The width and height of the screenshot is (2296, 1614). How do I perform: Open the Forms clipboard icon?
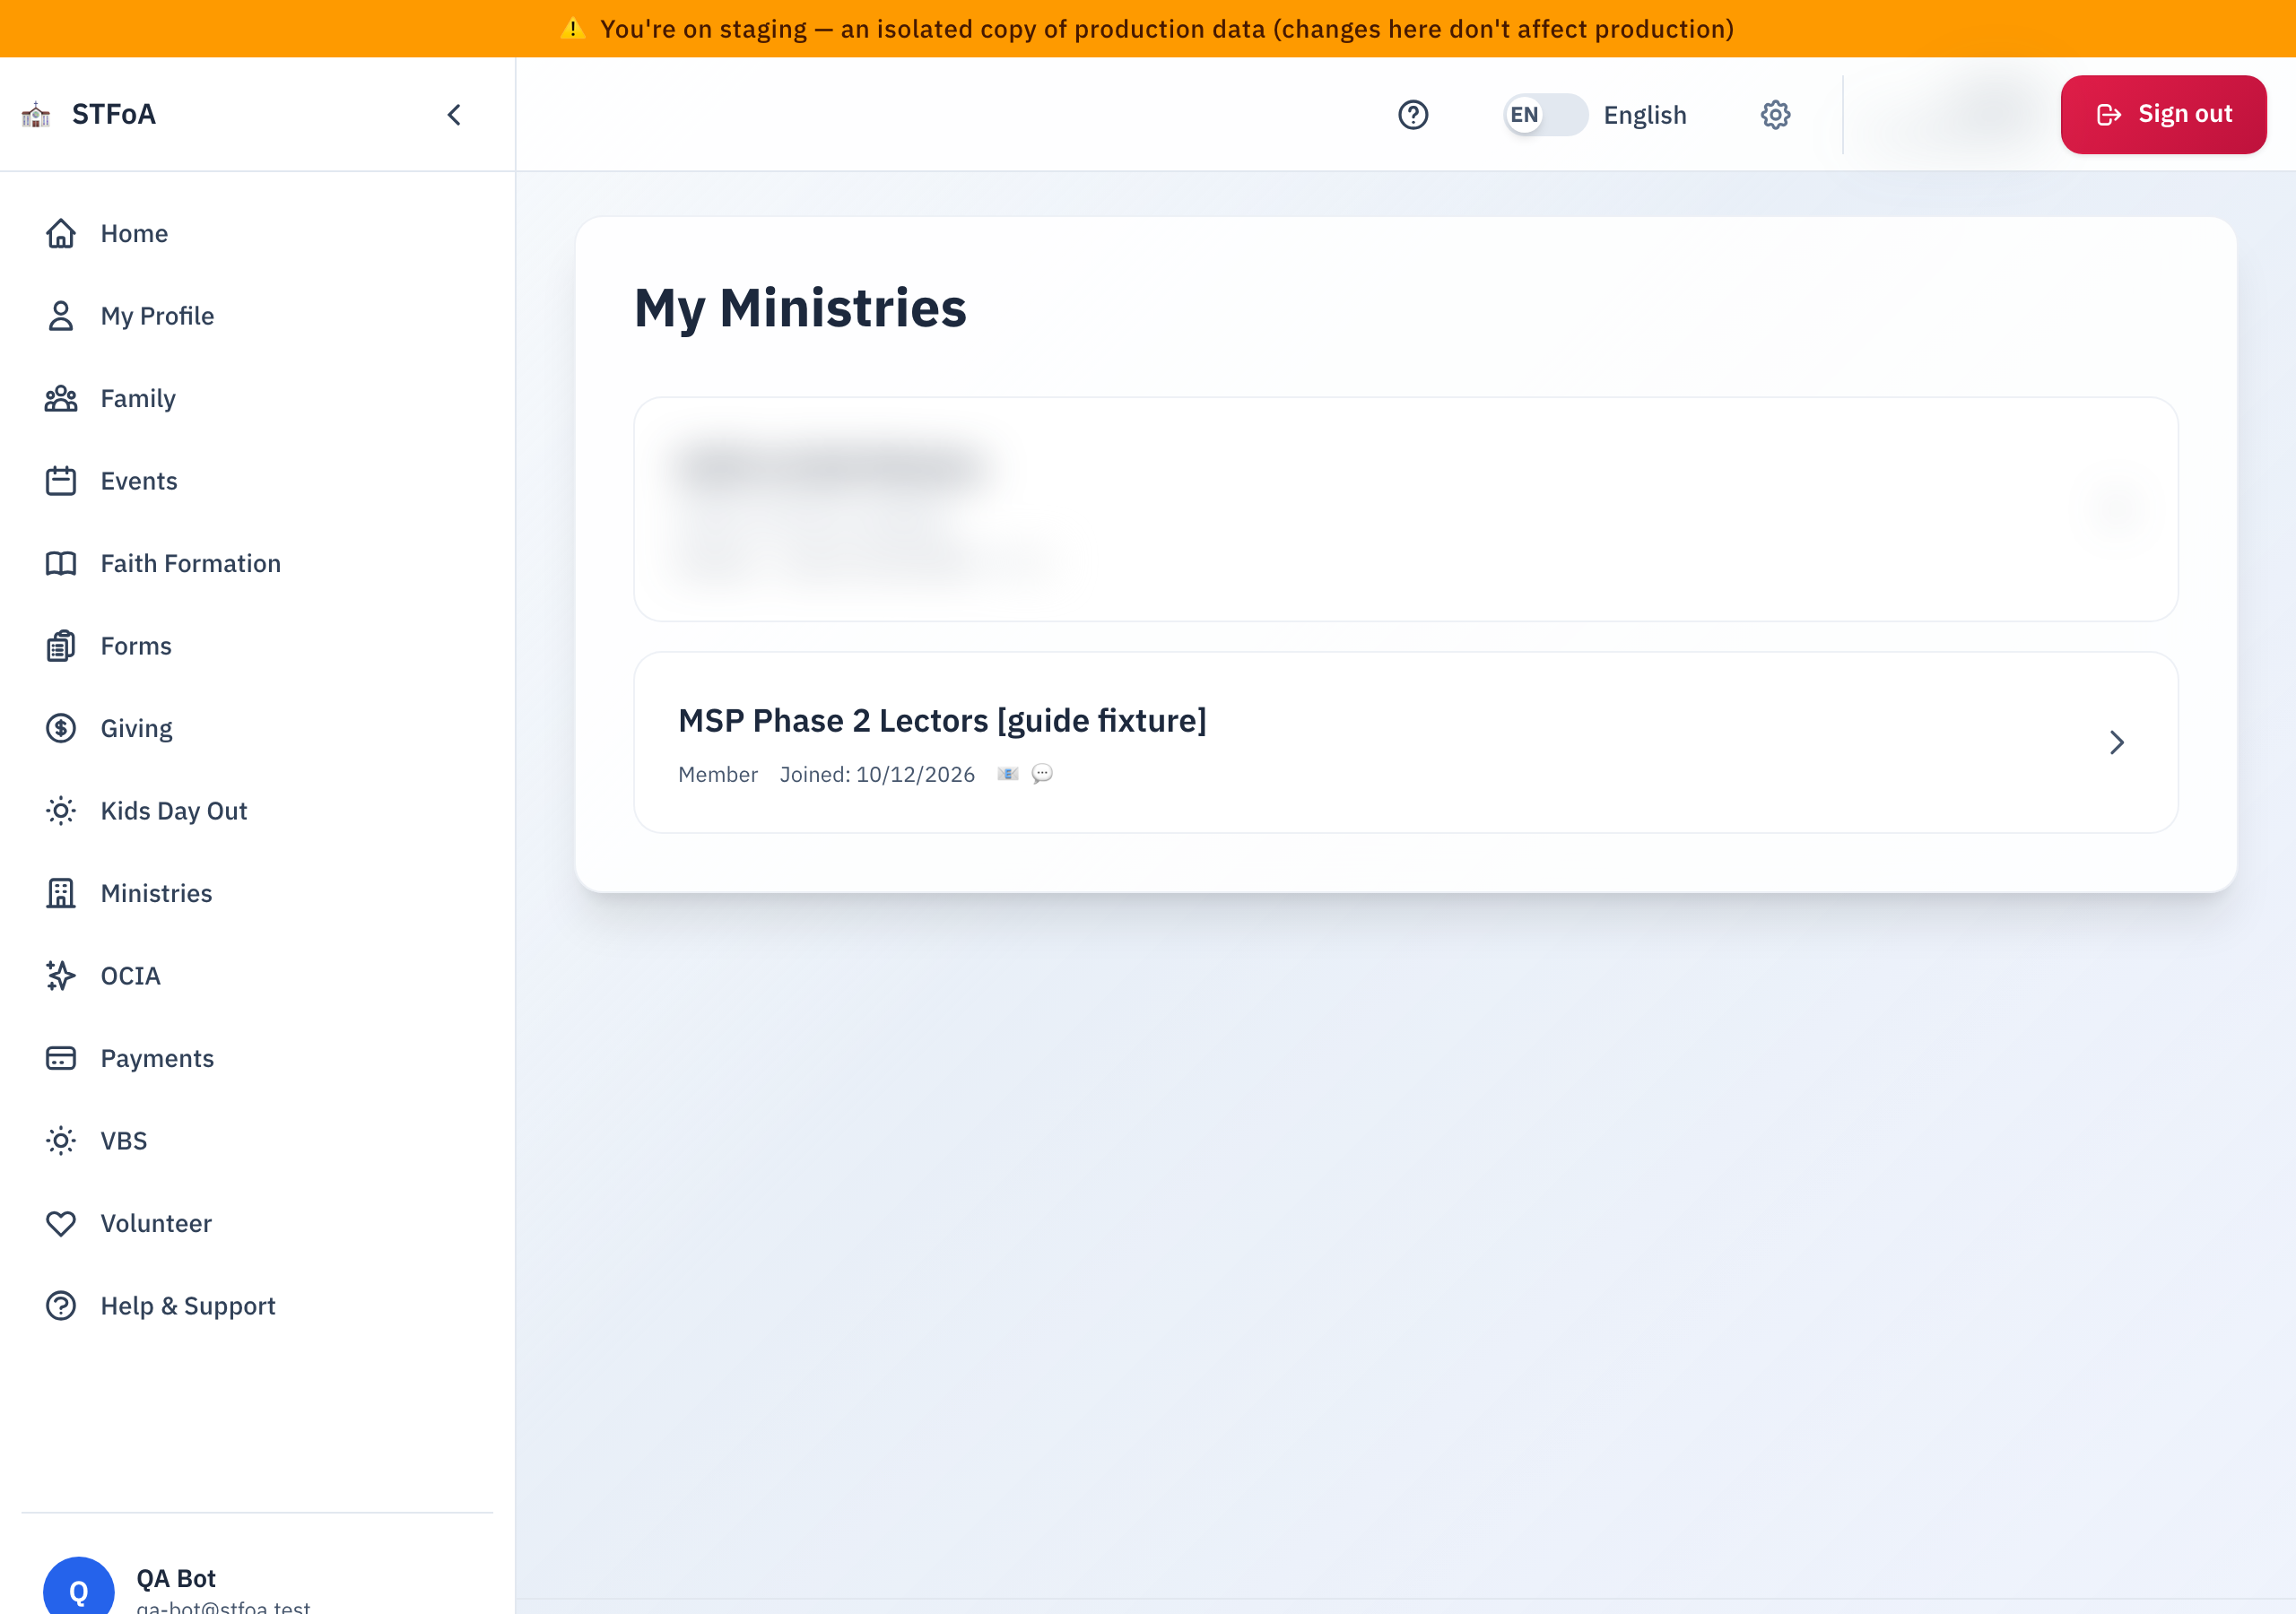pyautogui.click(x=61, y=646)
